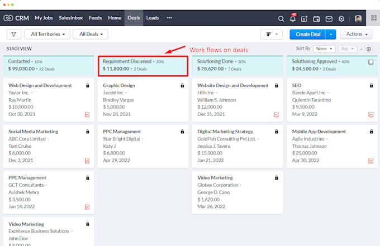Click lock icon on Social Media Marketing card
The width and height of the screenshot is (380, 246).
pos(88,132)
